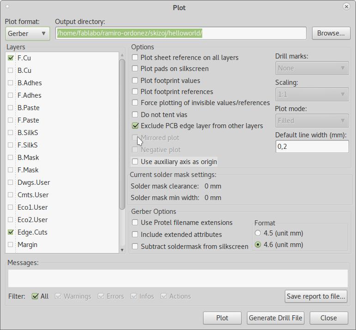Toggle the Actions filter checkbox
The image size is (356, 330).
164,296
